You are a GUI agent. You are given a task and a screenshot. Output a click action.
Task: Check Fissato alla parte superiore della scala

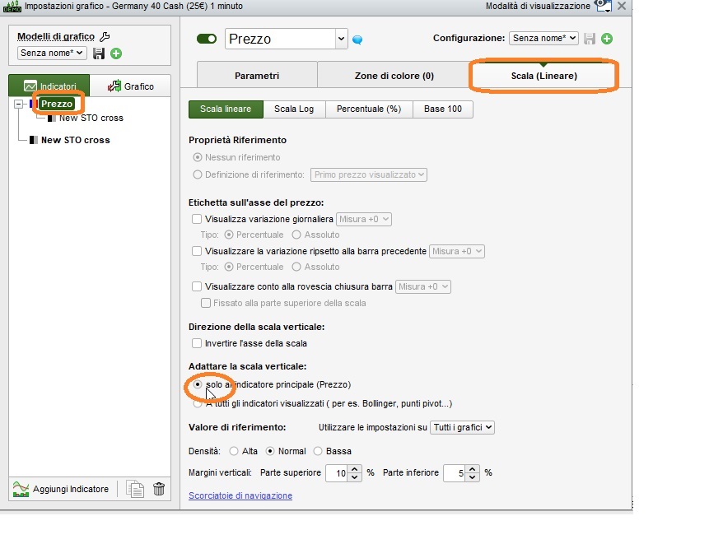pos(206,303)
